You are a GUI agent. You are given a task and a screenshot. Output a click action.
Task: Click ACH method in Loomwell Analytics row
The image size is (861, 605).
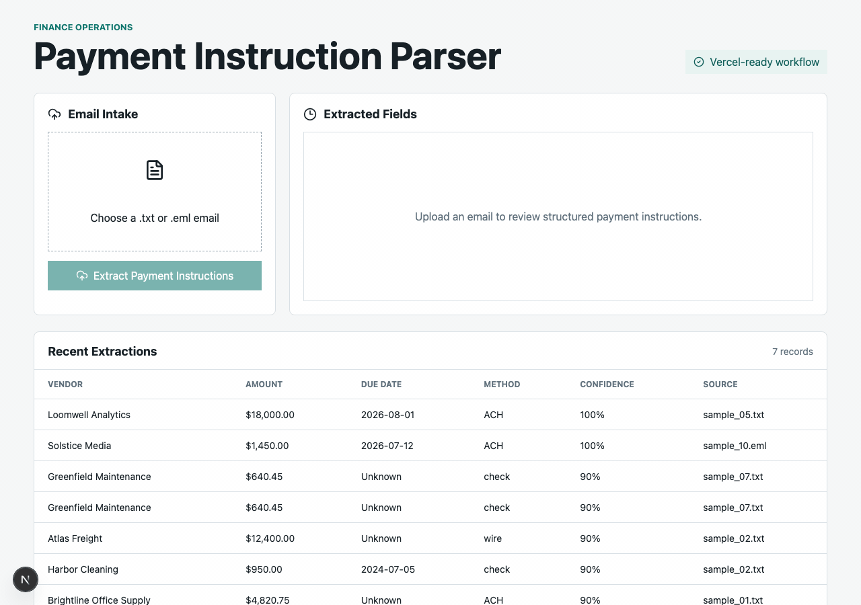coord(494,415)
